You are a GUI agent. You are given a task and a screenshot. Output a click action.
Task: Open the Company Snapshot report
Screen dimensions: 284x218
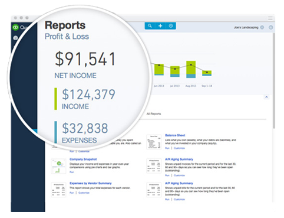pyautogui.click(x=83, y=159)
